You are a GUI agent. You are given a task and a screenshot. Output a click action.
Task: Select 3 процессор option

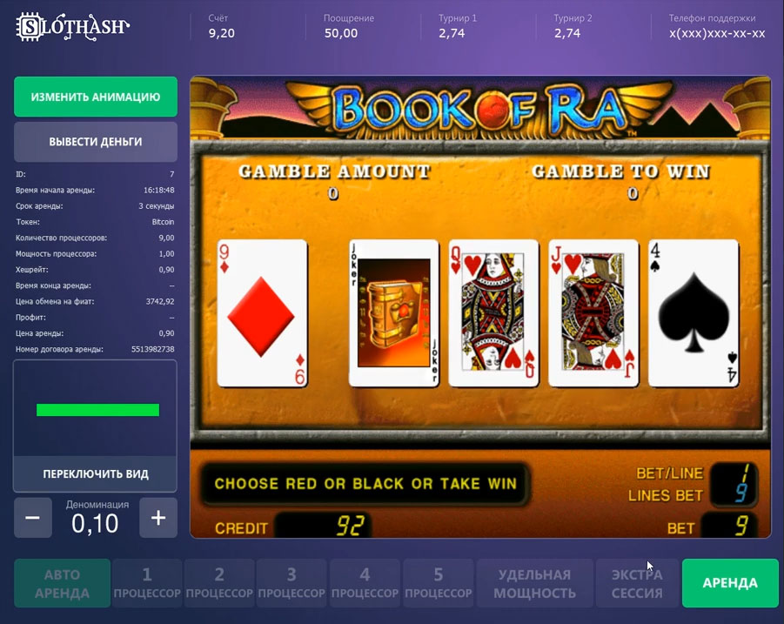[291, 583]
